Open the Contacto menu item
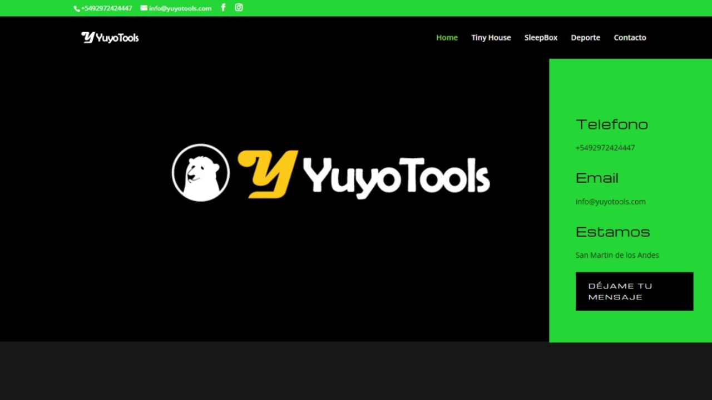Viewport: 712px width, 400px height. (630, 37)
